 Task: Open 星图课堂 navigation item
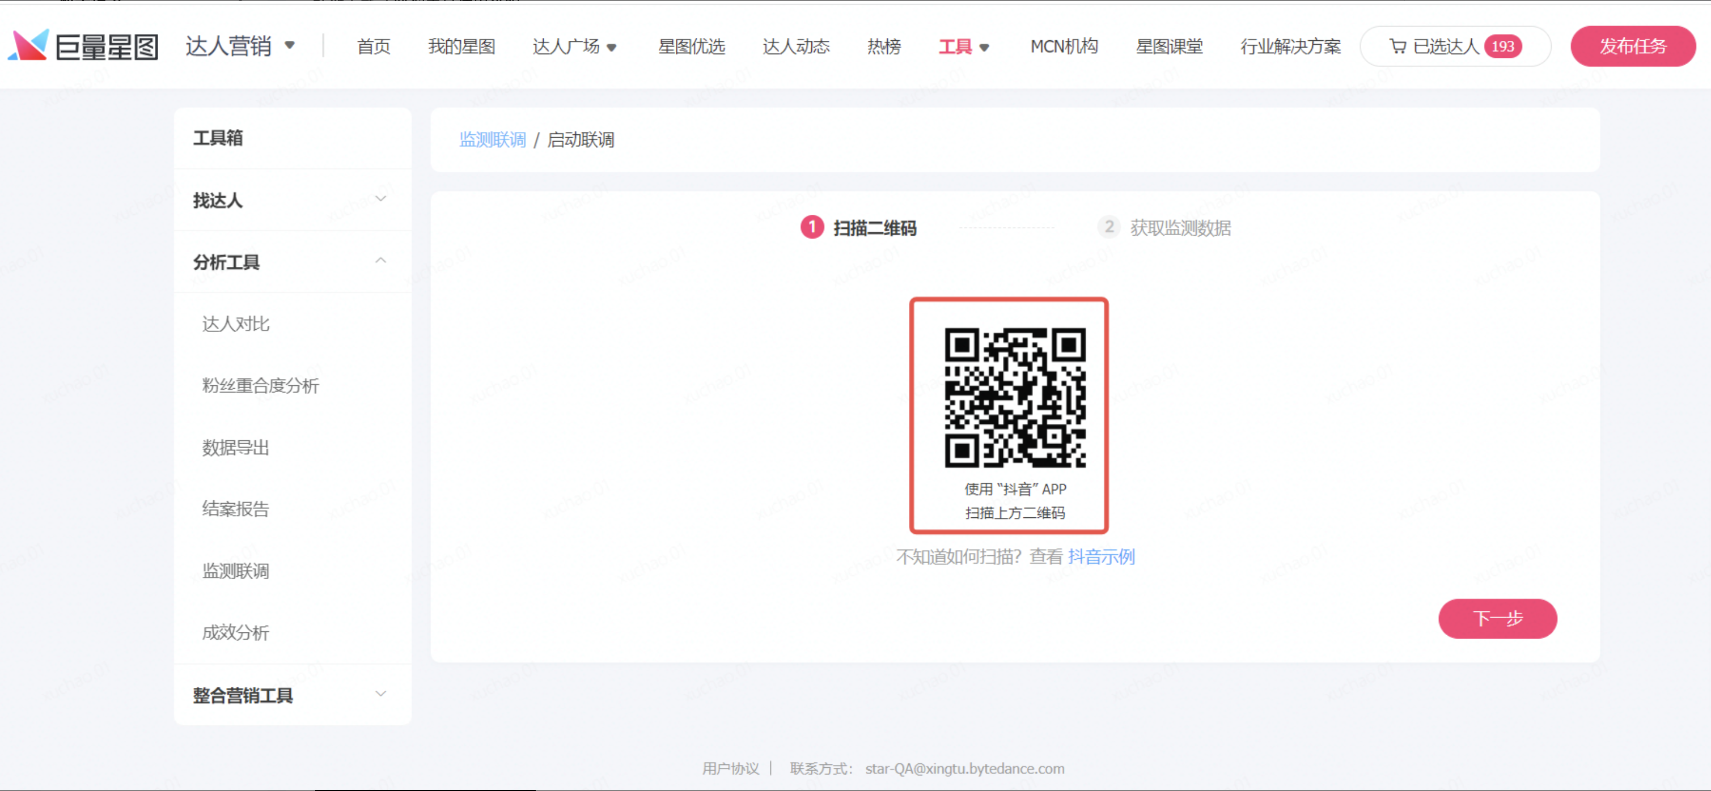[x=1169, y=46]
